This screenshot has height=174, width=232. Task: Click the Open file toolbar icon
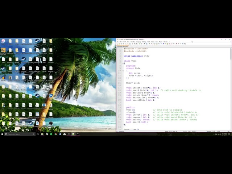click(x=119, y=43)
